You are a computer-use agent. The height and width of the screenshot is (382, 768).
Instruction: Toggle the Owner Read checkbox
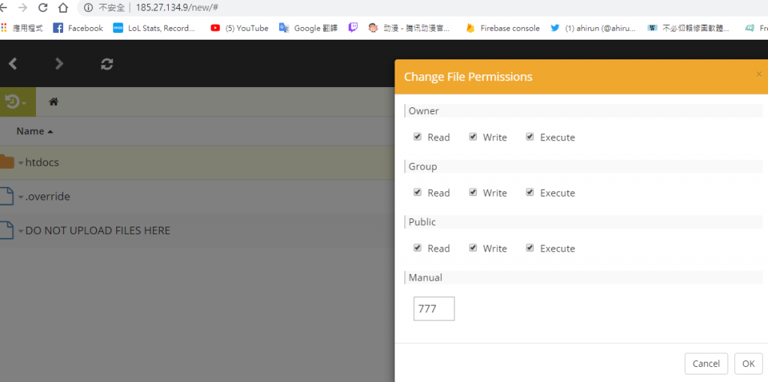(417, 137)
